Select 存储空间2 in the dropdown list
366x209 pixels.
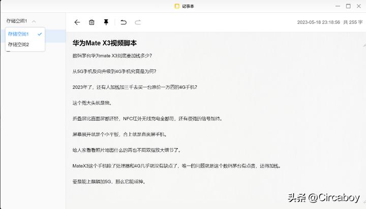[x=25, y=45]
